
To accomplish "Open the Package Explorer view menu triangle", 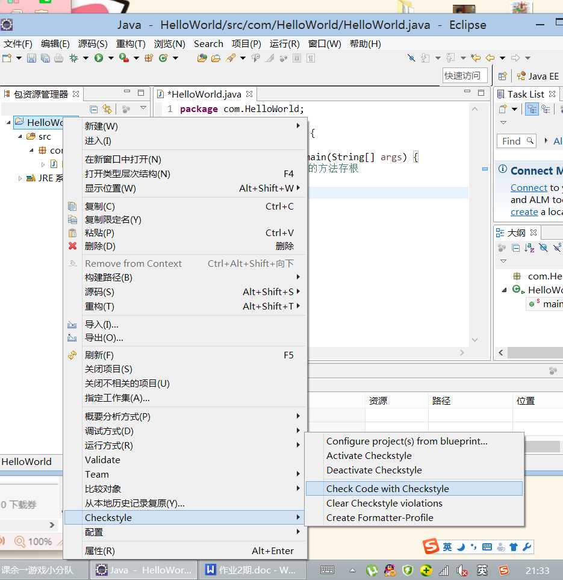I will 143,108.
